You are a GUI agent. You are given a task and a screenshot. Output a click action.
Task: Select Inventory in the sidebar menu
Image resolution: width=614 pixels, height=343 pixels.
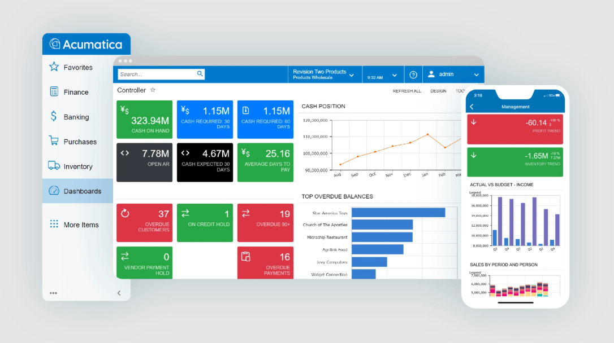(x=78, y=166)
